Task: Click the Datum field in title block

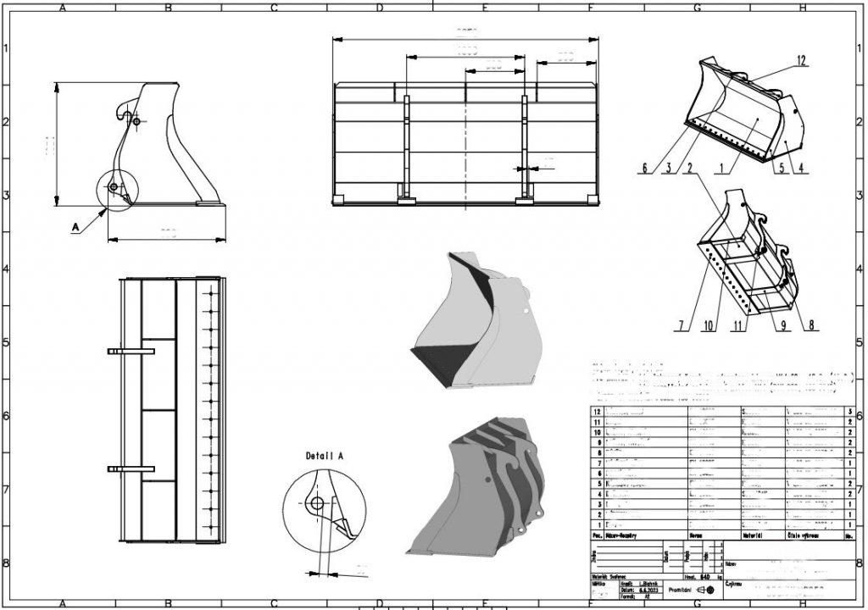Action: pyautogui.click(x=641, y=590)
